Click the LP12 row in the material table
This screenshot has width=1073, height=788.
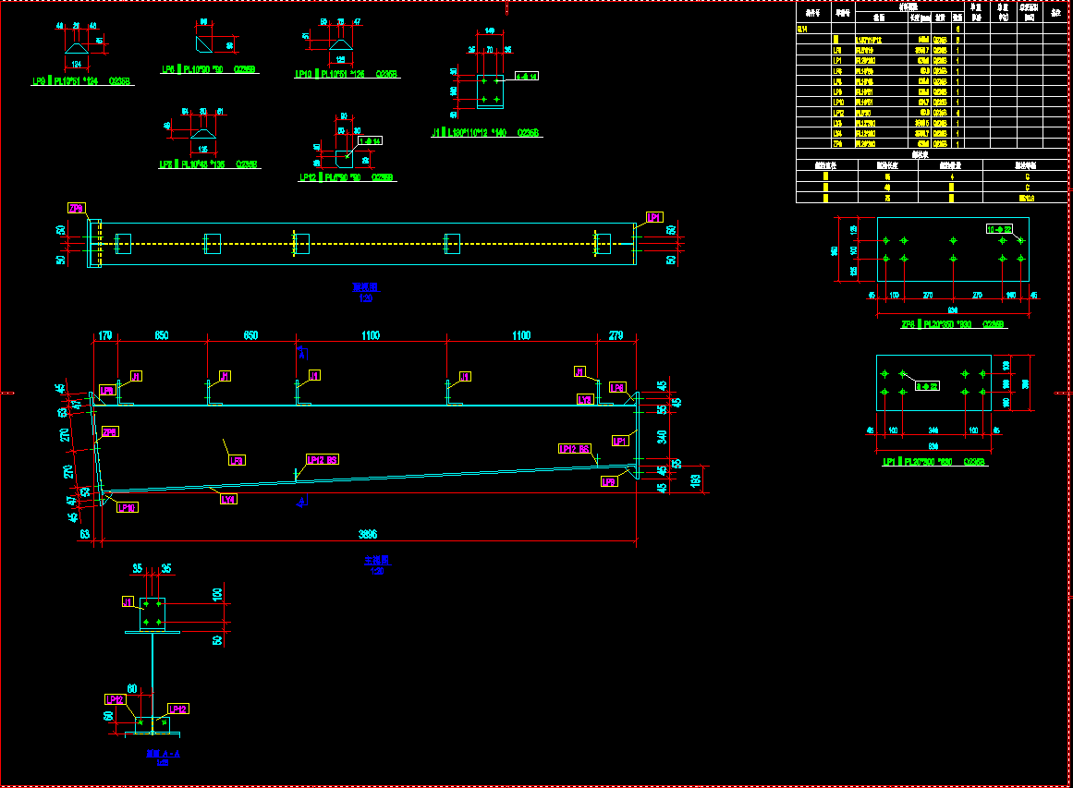click(x=932, y=113)
